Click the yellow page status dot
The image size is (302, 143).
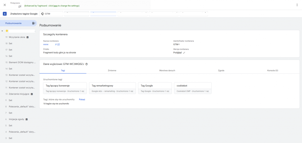(x=7, y=31)
